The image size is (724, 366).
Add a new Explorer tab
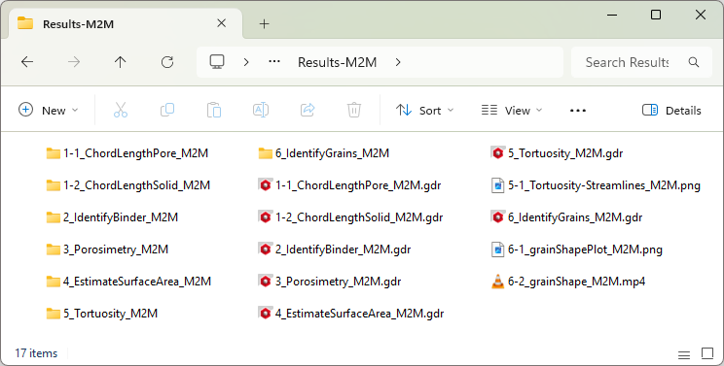click(264, 23)
